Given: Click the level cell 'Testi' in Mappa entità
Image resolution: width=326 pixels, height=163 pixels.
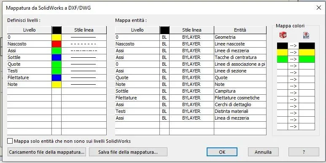Looking at the screenshot, I should pyautogui.click(x=137, y=111).
